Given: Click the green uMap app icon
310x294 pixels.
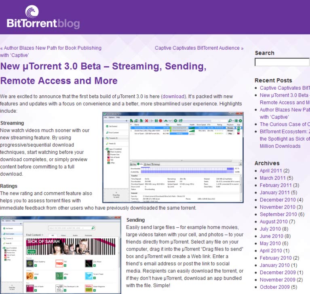Looking at the screenshot, I should (59, 276).
